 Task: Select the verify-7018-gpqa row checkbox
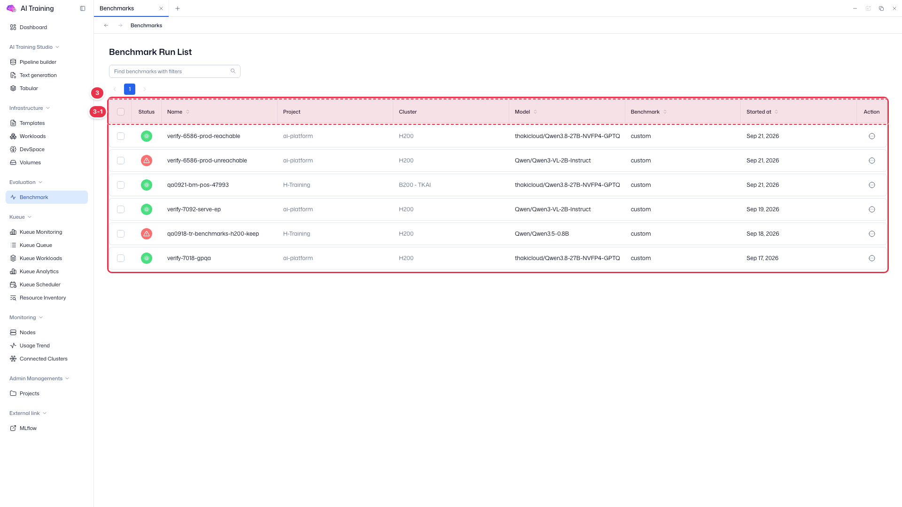[x=121, y=258]
